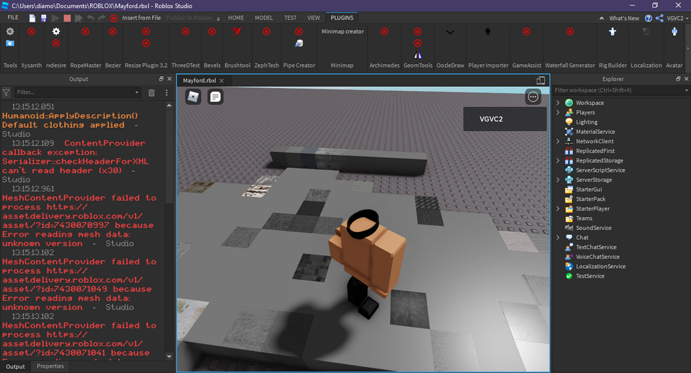Click the Share collaborate icon
This screenshot has height=373, width=691.
pyautogui.click(x=660, y=18)
